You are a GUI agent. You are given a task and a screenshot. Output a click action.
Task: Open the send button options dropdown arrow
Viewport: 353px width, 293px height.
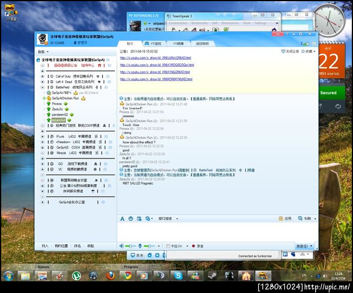click(x=311, y=246)
